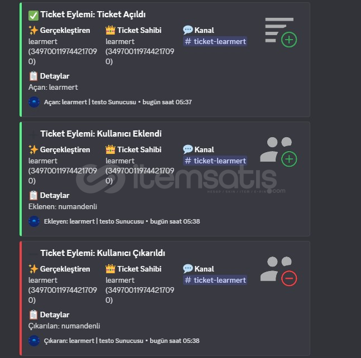Click the user-removed people thumbnail with red minus

(x=278, y=271)
